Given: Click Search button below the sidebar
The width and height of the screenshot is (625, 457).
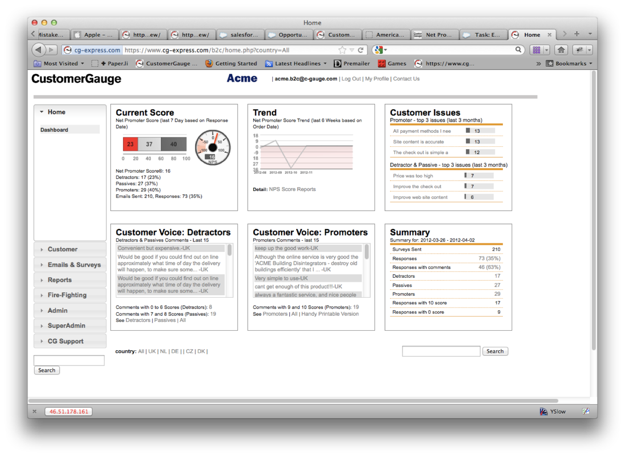Looking at the screenshot, I should pos(47,371).
